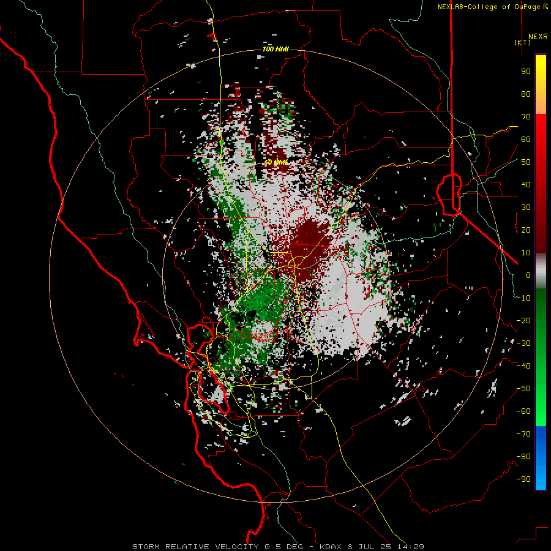
Task: Click the -80 scale label
Action: pos(523,457)
